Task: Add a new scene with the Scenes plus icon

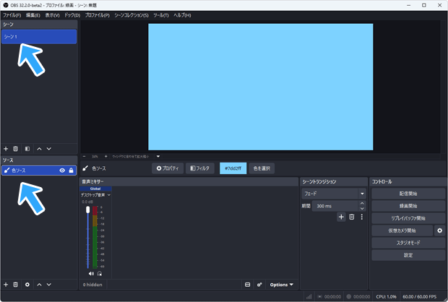Action: pos(6,149)
